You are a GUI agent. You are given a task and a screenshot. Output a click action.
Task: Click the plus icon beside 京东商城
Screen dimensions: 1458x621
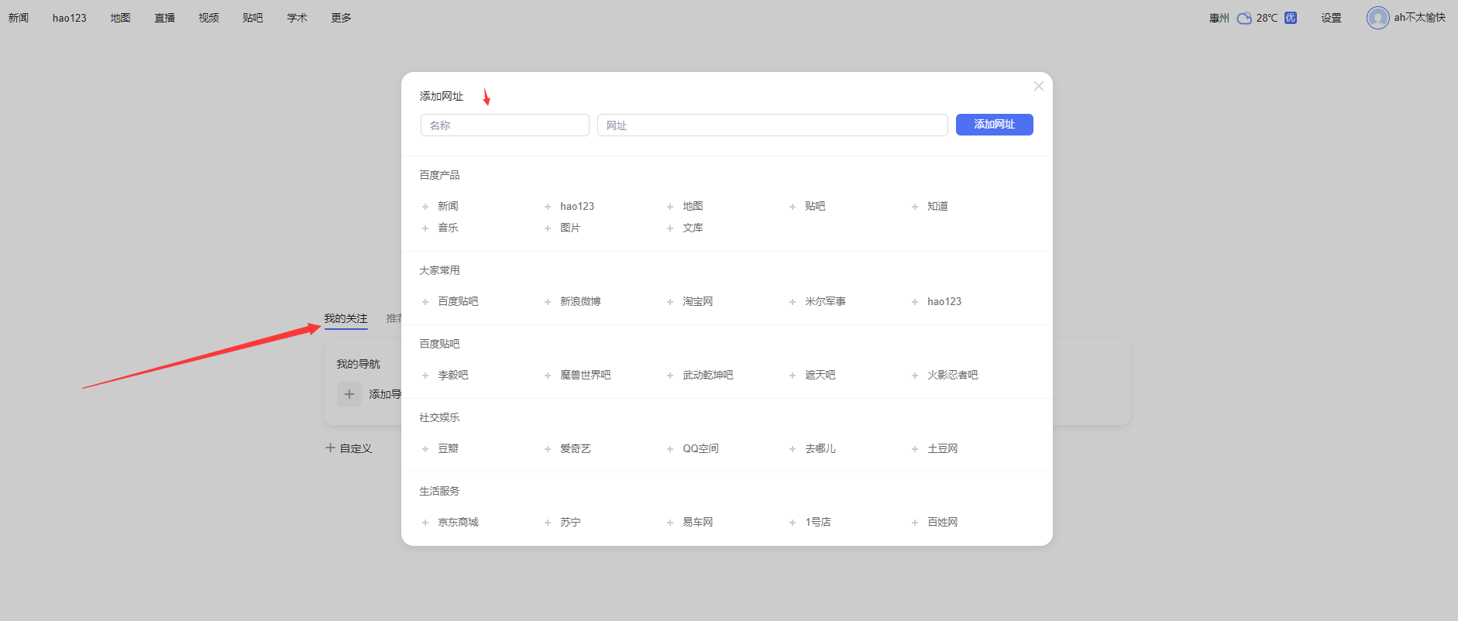coord(425,523)
